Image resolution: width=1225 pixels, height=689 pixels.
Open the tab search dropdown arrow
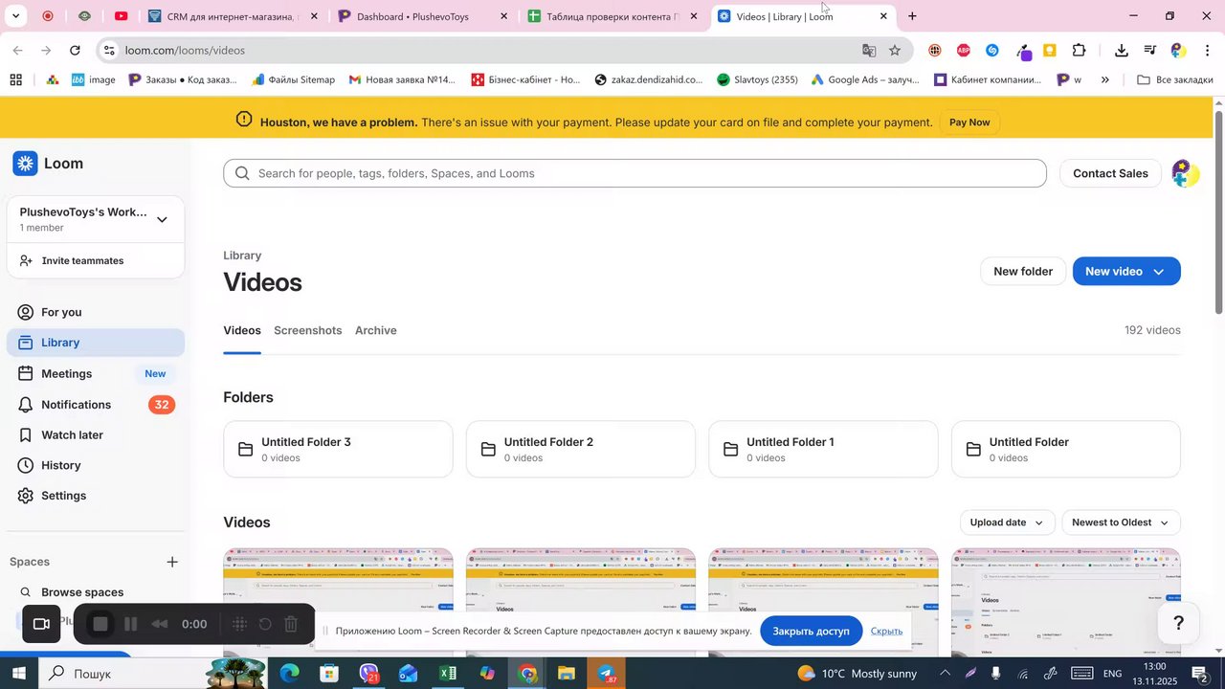[x=15, y=16]
